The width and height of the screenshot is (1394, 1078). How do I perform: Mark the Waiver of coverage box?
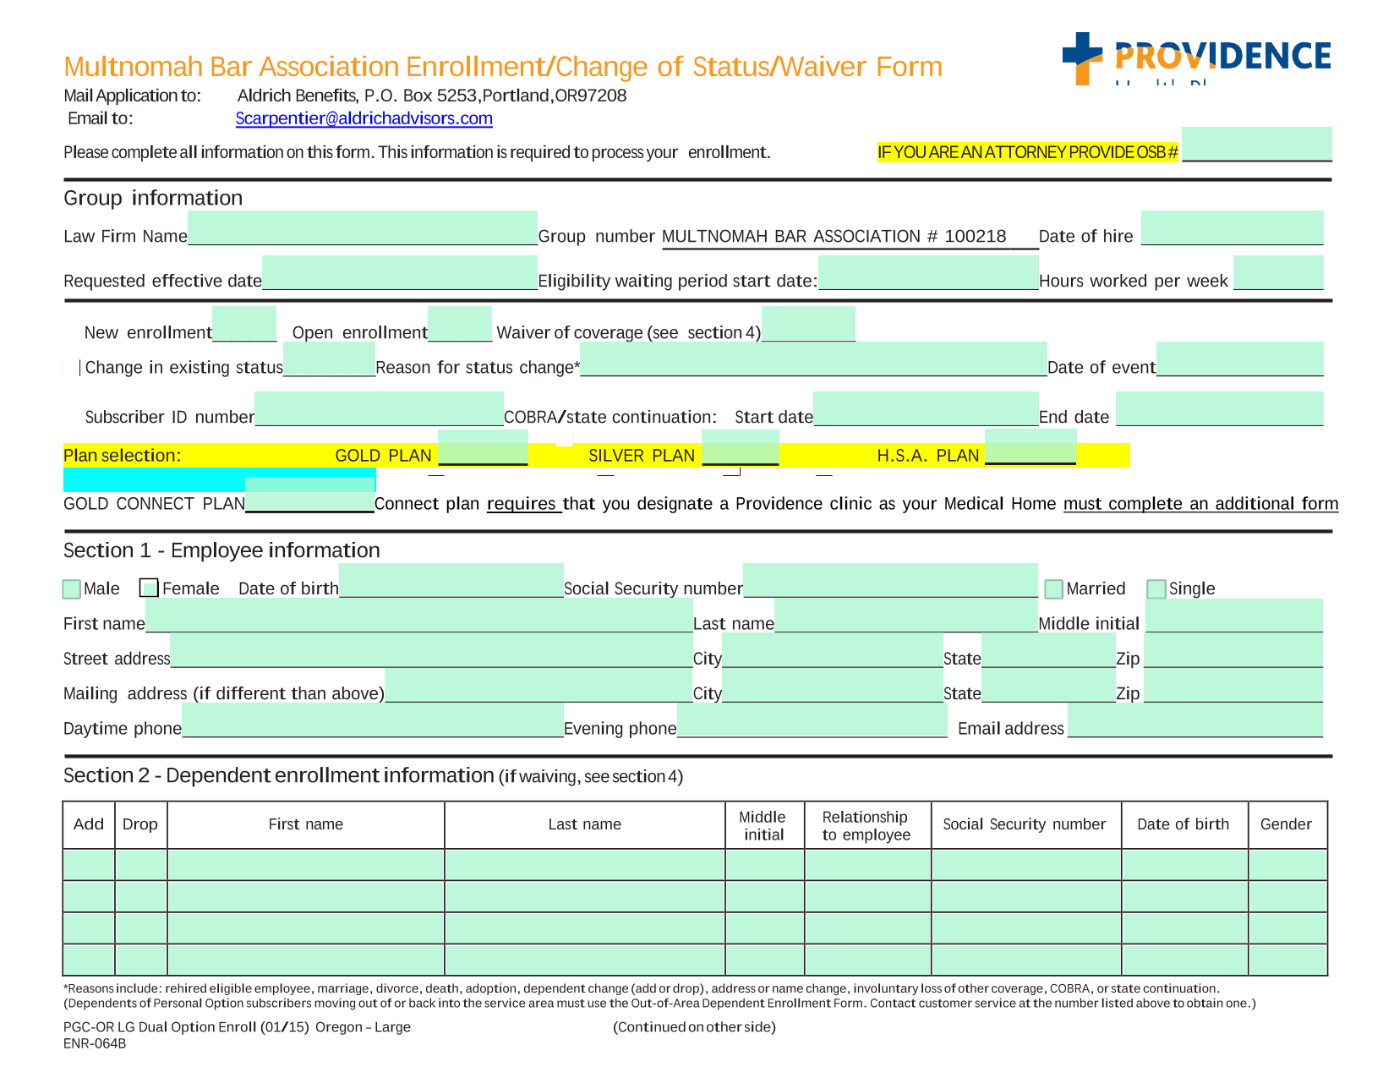(x=808, y=324)
